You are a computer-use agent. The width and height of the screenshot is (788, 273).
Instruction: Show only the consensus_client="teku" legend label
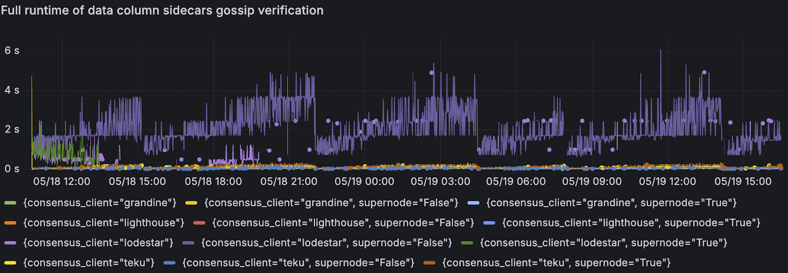(x=89, y=263)
